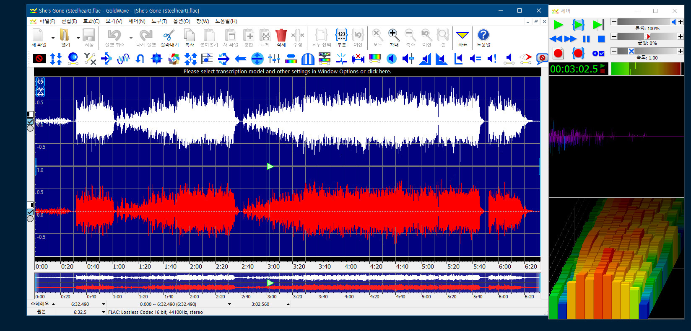Toggle the white left channel checkbox
This screenshot has width=691, height=331.
30,122
